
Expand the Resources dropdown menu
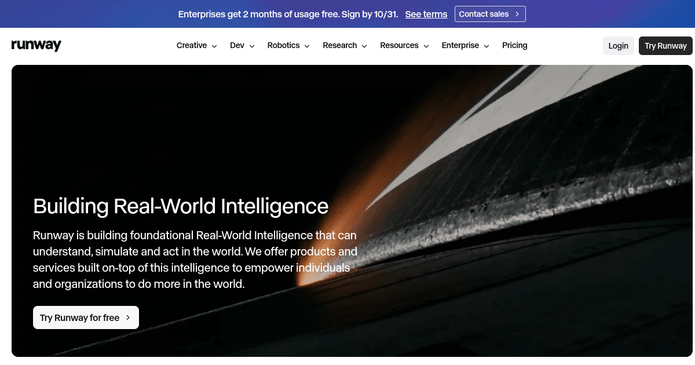coord(404,46)
